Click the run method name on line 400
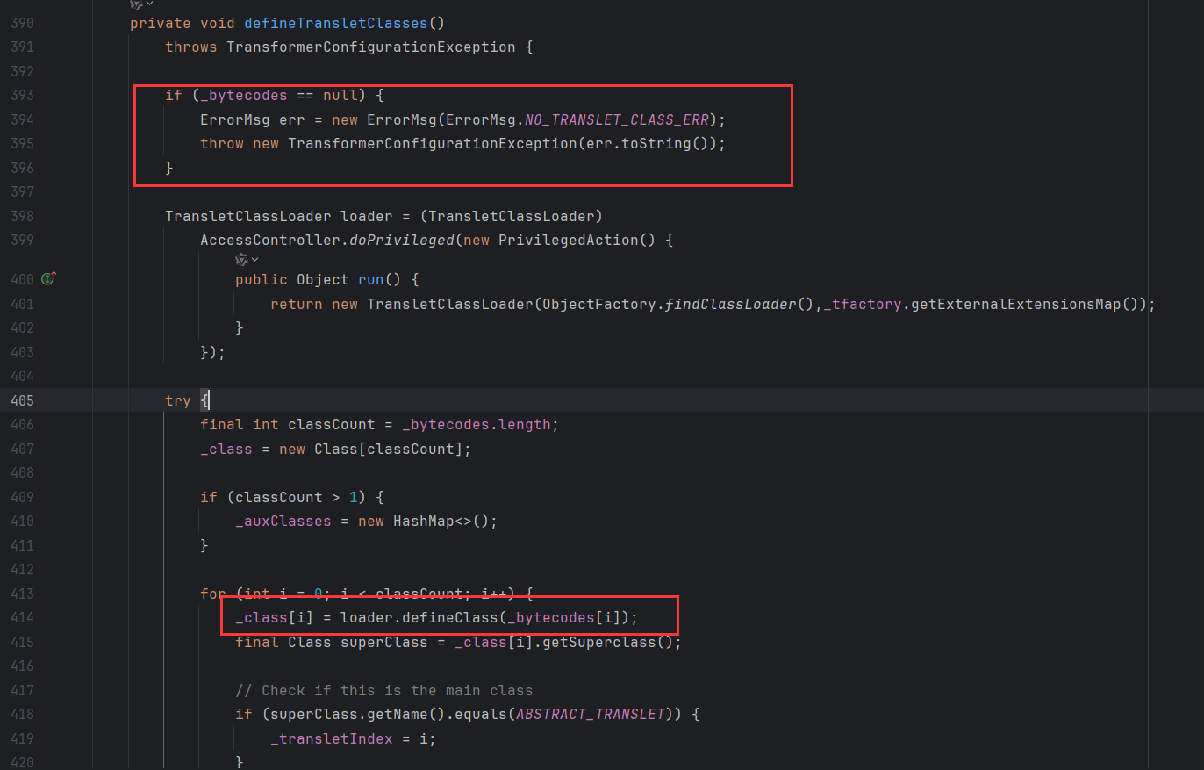The image size is (1204, 770). 371,279
